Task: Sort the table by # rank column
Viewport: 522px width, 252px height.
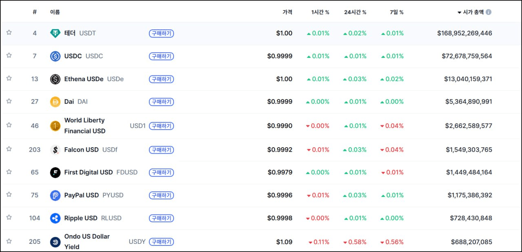Action: [x=35, y=12]
